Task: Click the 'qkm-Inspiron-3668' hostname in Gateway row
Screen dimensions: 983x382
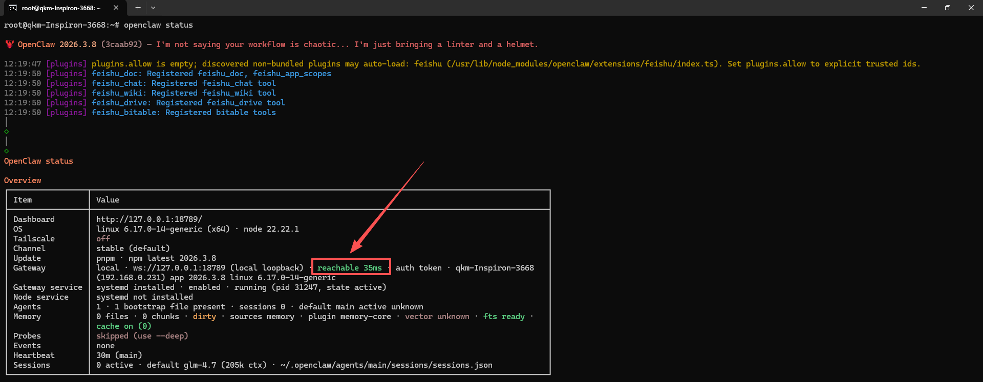Action: click(x=495, y=268)
